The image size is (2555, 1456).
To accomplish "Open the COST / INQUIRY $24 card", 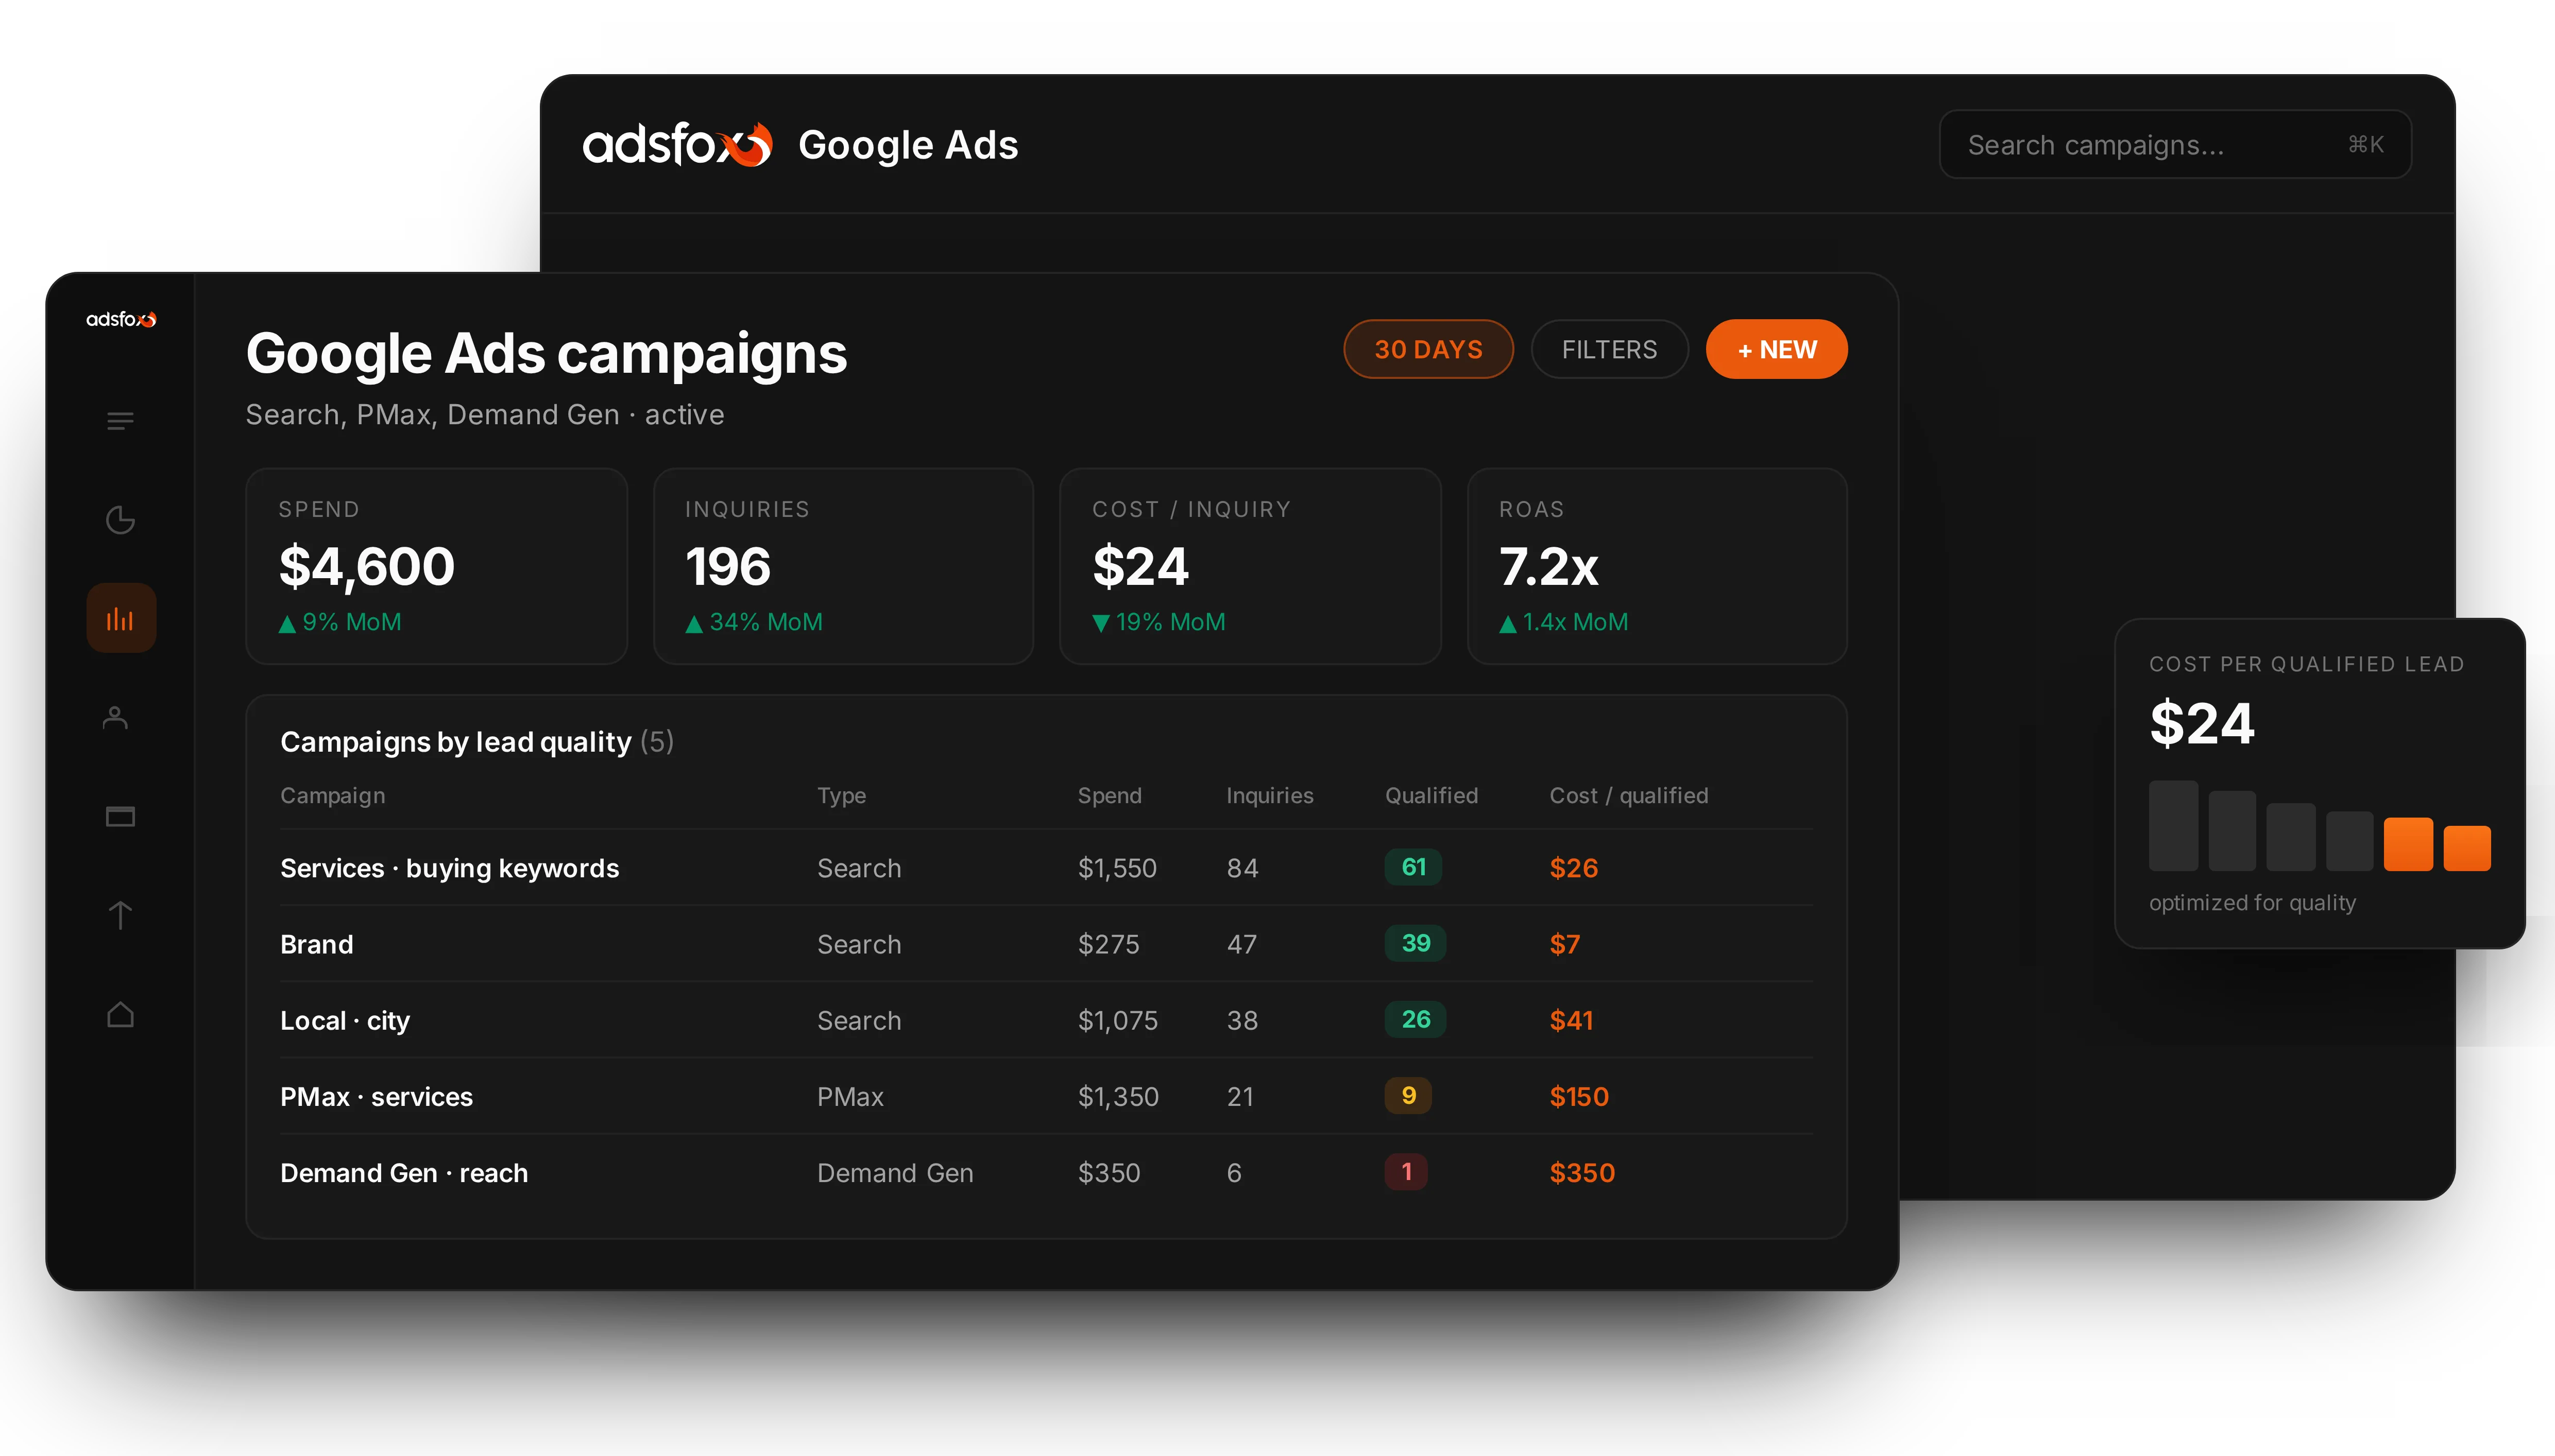I will pos(1251,566).
